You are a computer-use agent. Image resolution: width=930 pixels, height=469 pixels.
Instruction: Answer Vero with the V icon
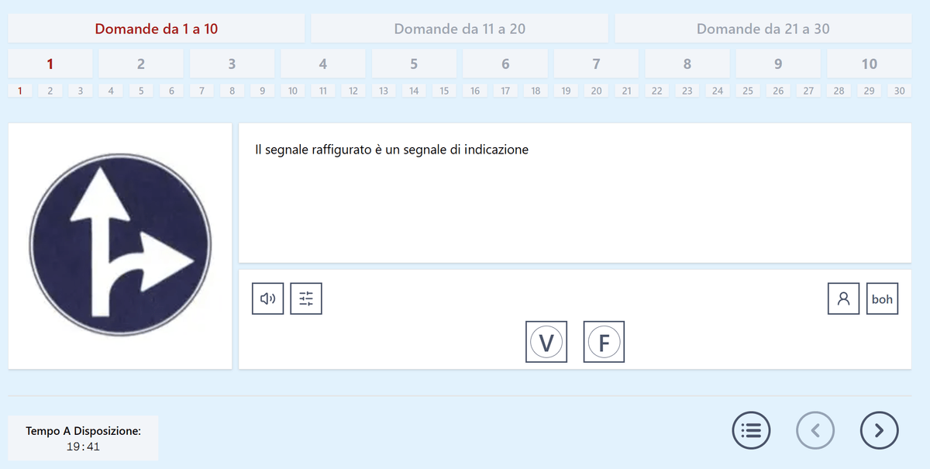click(546, 341)
